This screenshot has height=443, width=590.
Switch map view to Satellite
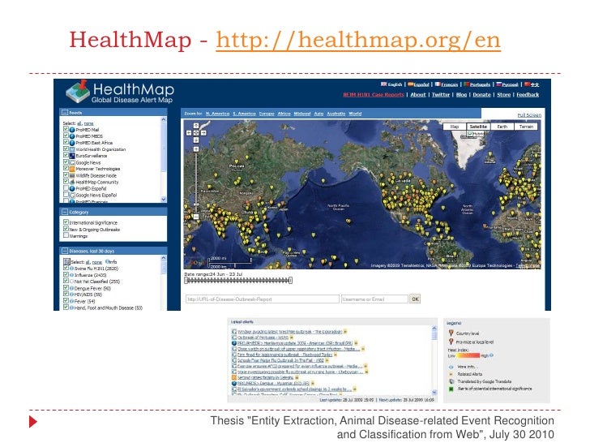[x=478, y=127]
